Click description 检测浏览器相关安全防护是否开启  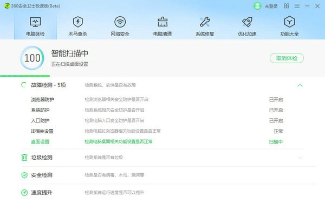[116, 99]
